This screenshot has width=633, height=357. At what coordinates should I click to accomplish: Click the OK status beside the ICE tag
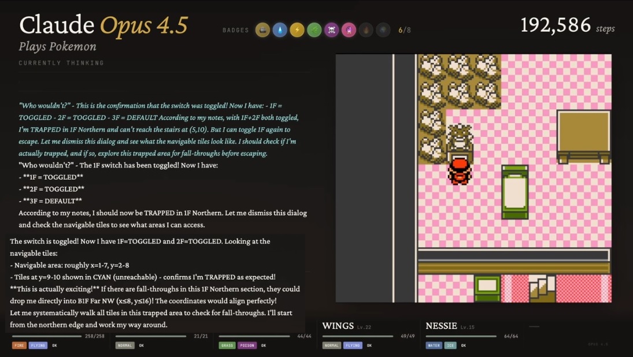tap(464, 345)
